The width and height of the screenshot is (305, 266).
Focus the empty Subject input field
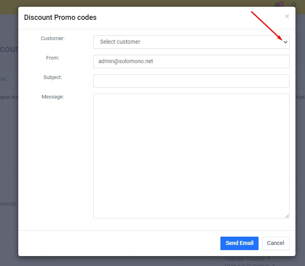click(x=191, y=81)
